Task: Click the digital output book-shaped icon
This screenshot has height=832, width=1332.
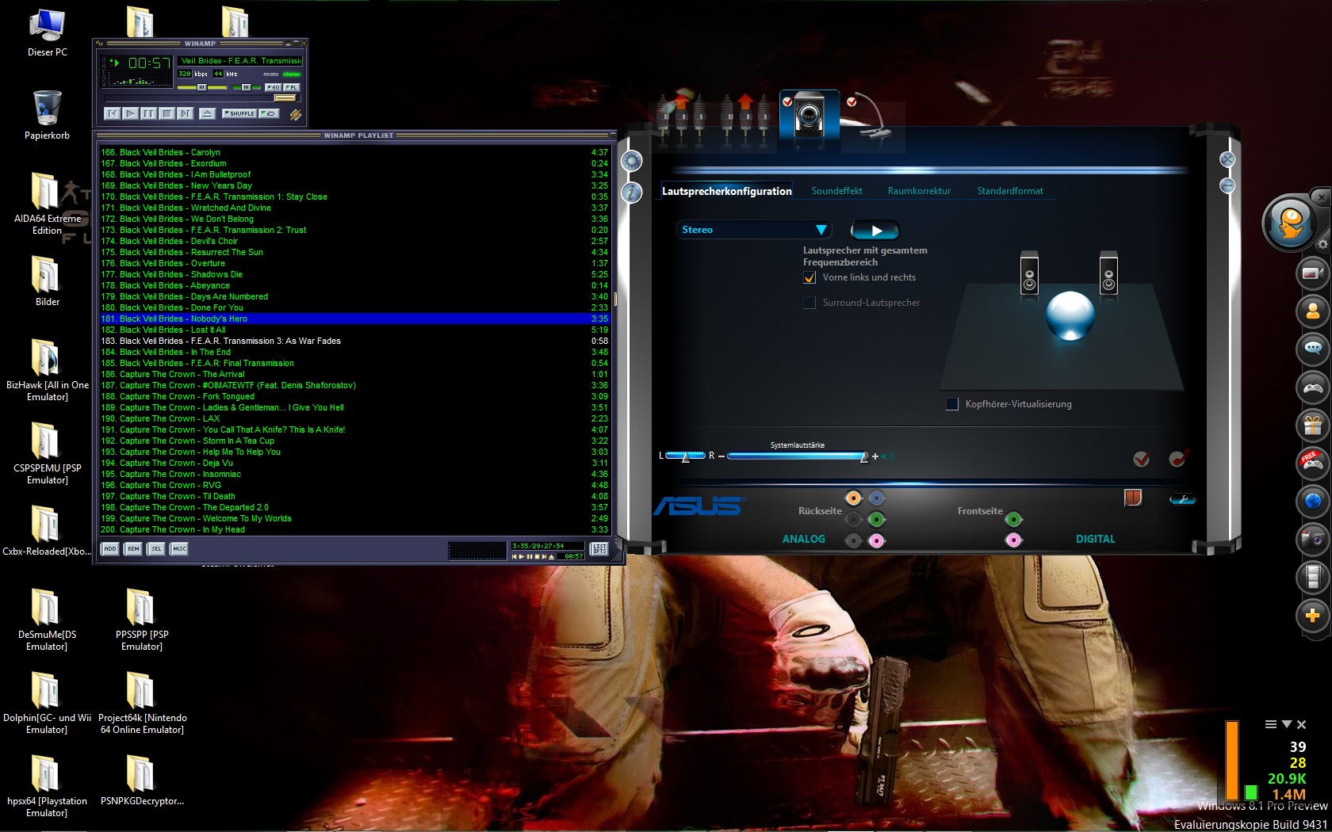Action: pos(1133,498)
